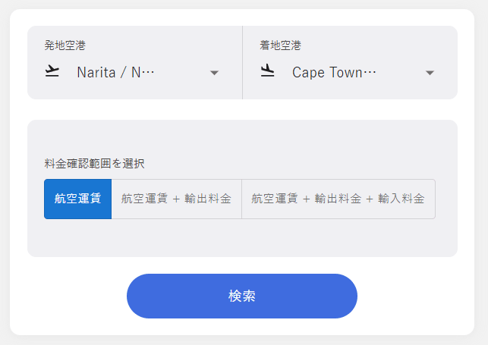Click the divider between the airport fields
488x345 pixels.
[x=242, y=63]
